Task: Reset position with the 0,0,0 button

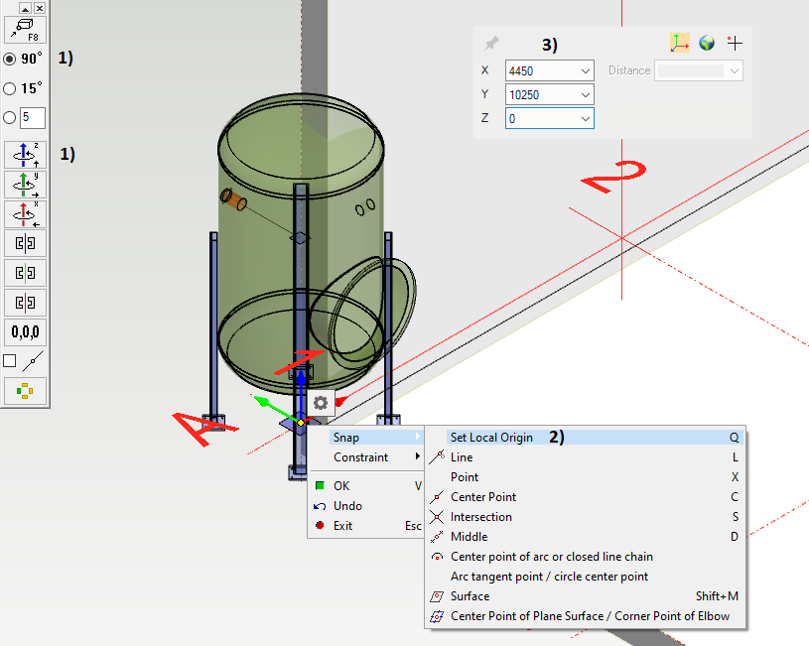Action: (25, 332)
